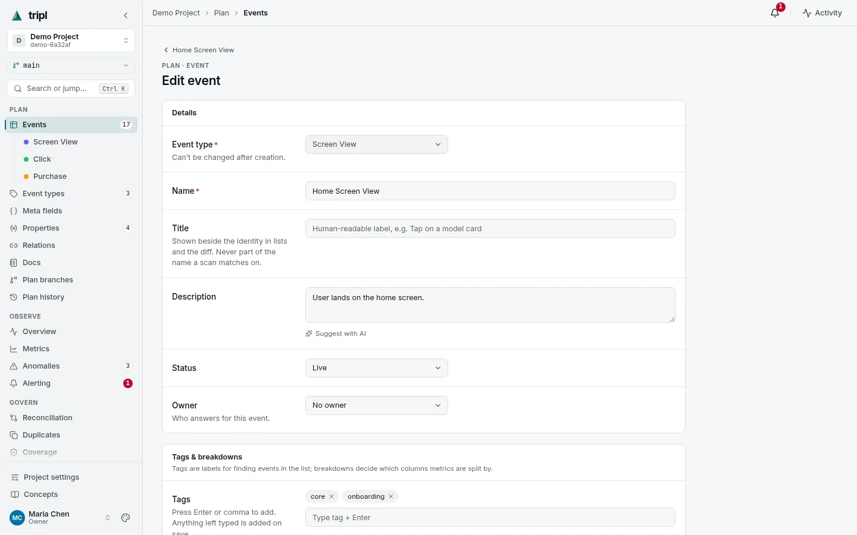Open the notifications bell

pyautogui.click(x=775, y=12)
